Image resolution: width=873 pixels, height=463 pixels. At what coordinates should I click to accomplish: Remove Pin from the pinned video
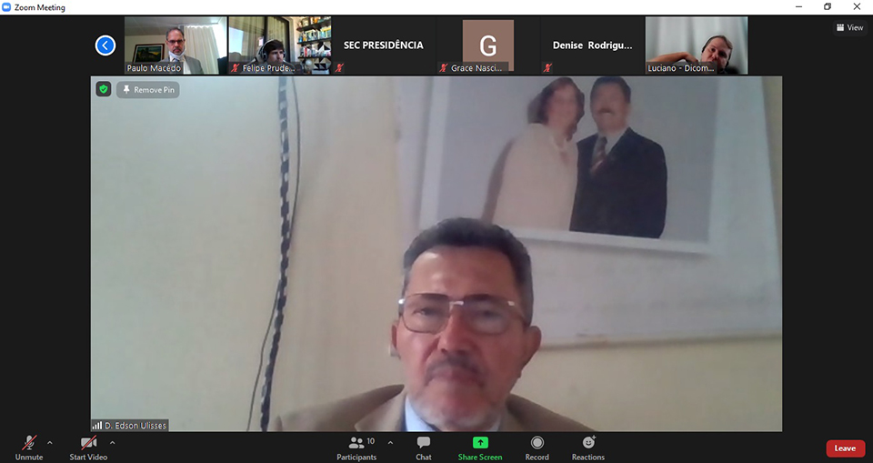pos(148,90)
